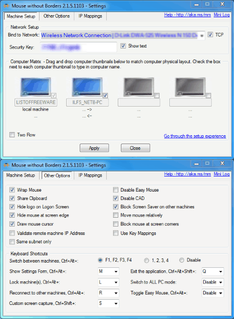Image resolution: width=234 pixels, height=319 pixels.
Task: Toggle the TCP checkbox
Action: (210, 34)
